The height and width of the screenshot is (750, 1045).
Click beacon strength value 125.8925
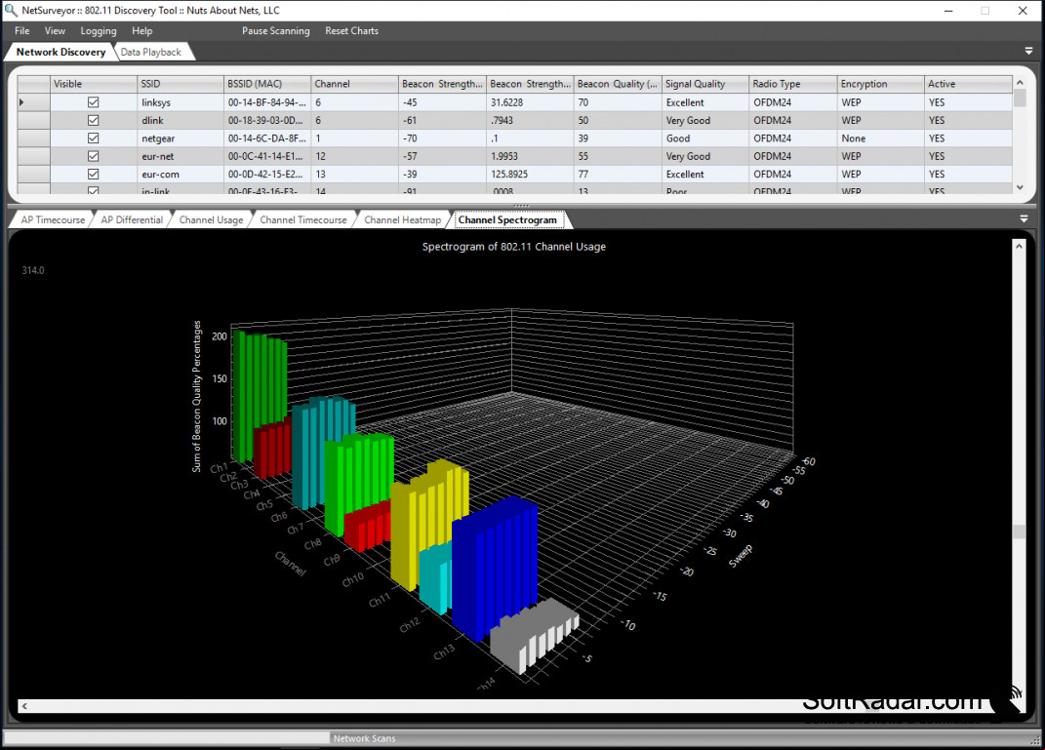click(530, 174)
